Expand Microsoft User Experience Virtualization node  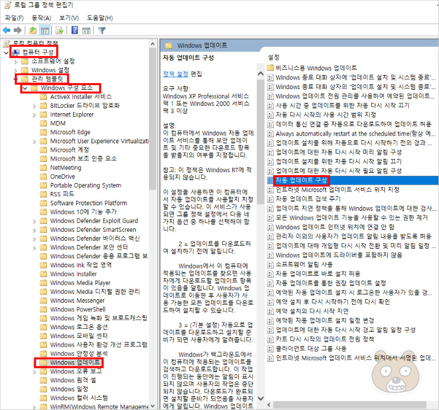(x=34, y=141)
